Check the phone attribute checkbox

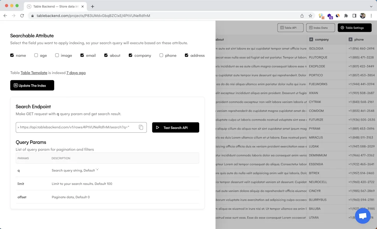tap(161, 56)
